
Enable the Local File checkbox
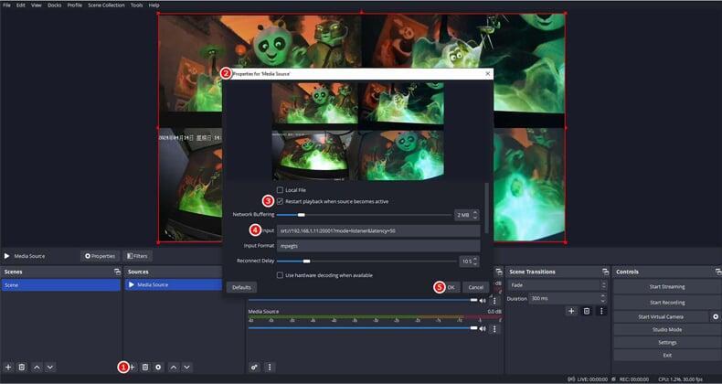[x=280, y=189]
